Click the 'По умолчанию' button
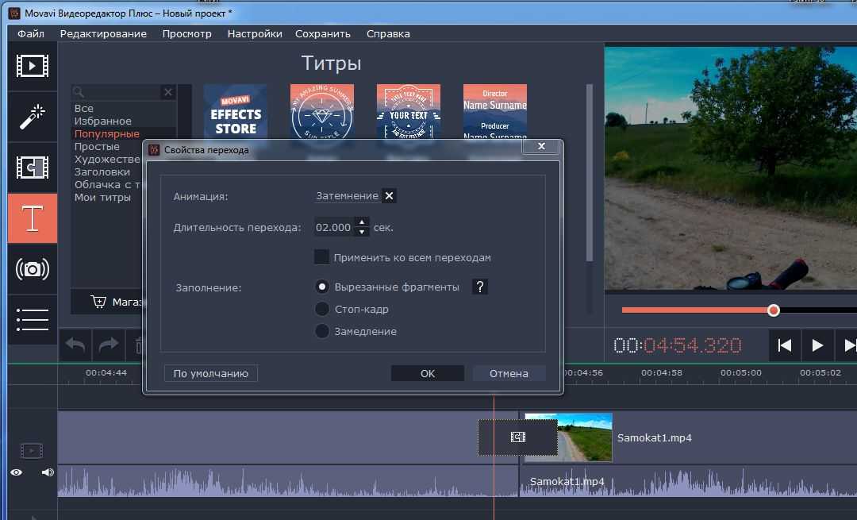The image size is (857, 520). 210,373
